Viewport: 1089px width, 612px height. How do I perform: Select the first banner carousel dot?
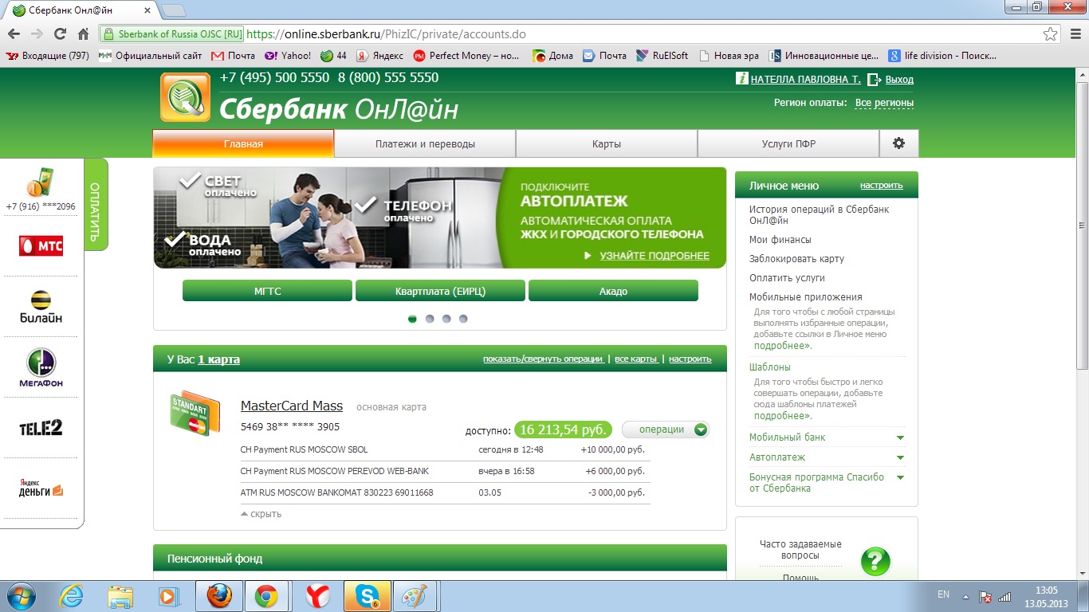click(x=412, y=319)
